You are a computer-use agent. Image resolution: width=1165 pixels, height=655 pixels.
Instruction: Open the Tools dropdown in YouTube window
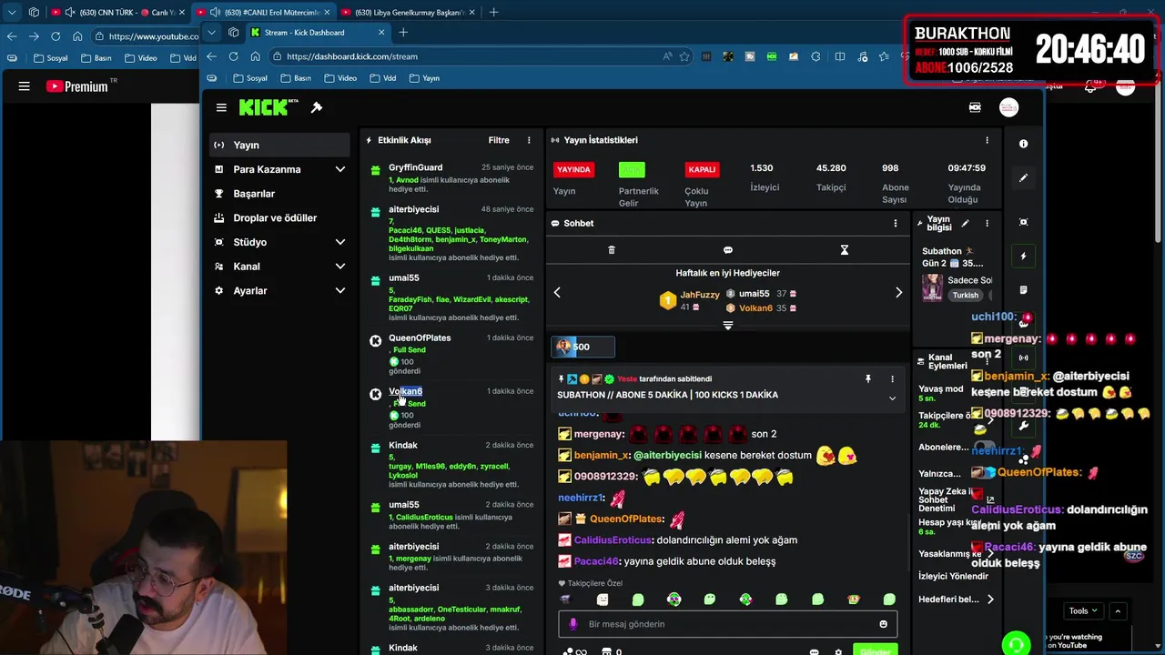pyautogui.click(x=1083, y=611)
